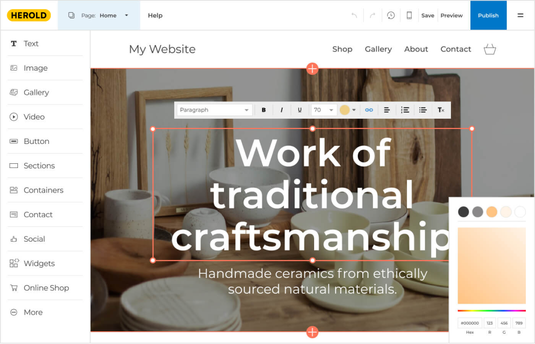
Task: Expand the text color dropdown arrow
Action: pos(354,110)
